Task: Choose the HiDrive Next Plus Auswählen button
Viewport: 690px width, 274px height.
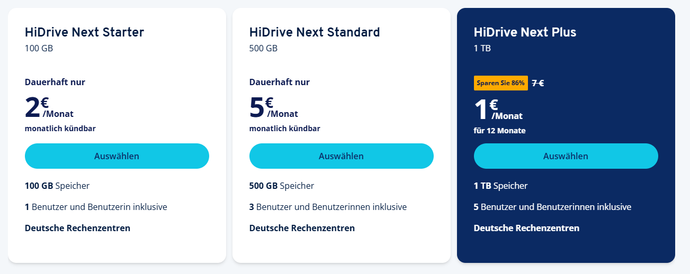Action: 566,156
